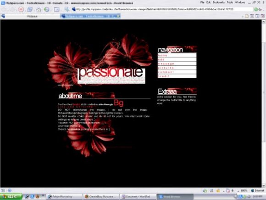
Task: Click the 'link and hovering' red link
Action: pos(76,107)
